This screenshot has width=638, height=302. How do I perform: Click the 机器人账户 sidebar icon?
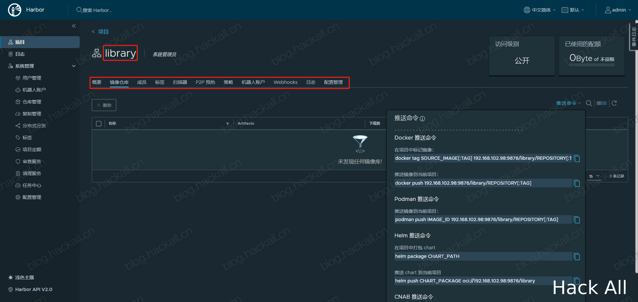click(x=18, y=90)
